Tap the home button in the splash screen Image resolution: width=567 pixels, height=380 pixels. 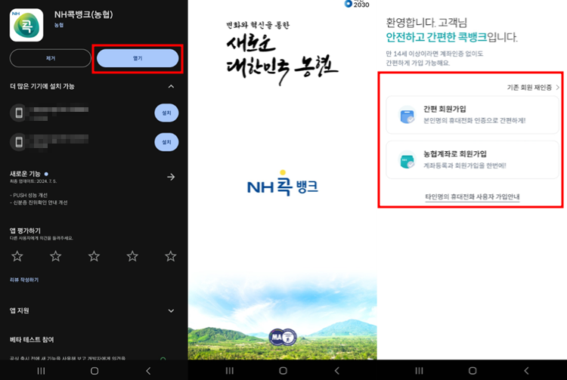(x=283, y=371)
